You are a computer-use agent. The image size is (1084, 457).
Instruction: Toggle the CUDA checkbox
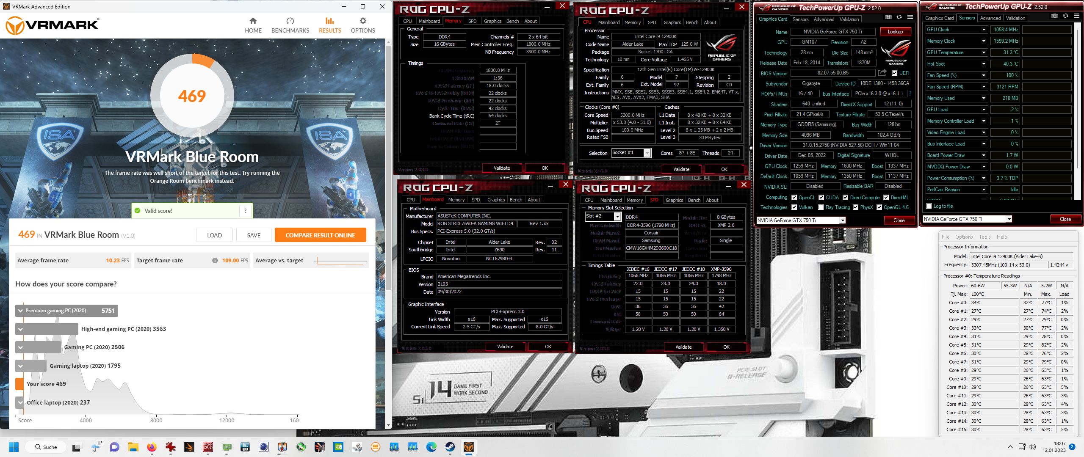coord(821,197)
